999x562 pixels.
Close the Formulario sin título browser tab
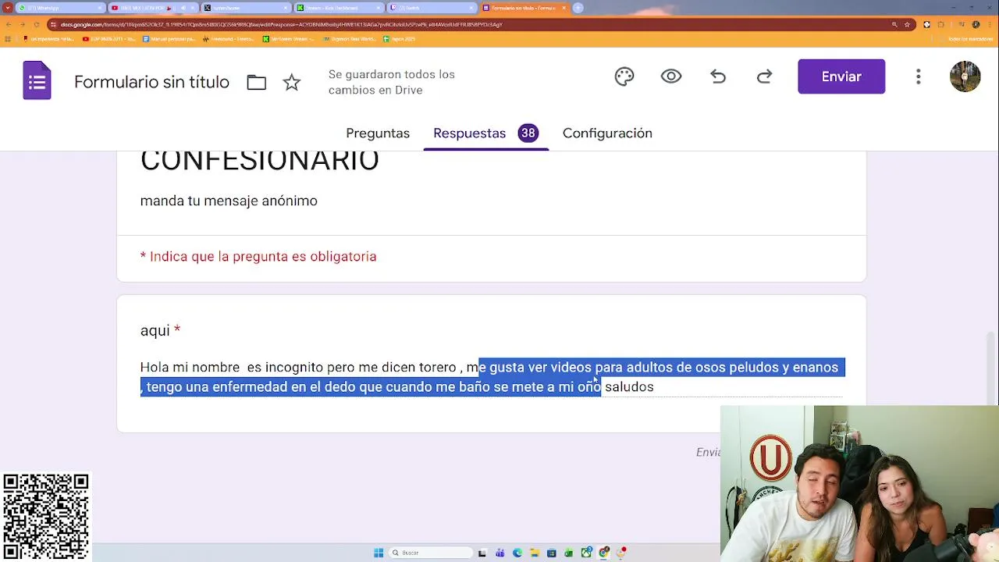[563, 8]
